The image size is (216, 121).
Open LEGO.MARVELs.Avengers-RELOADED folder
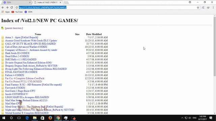27,97
